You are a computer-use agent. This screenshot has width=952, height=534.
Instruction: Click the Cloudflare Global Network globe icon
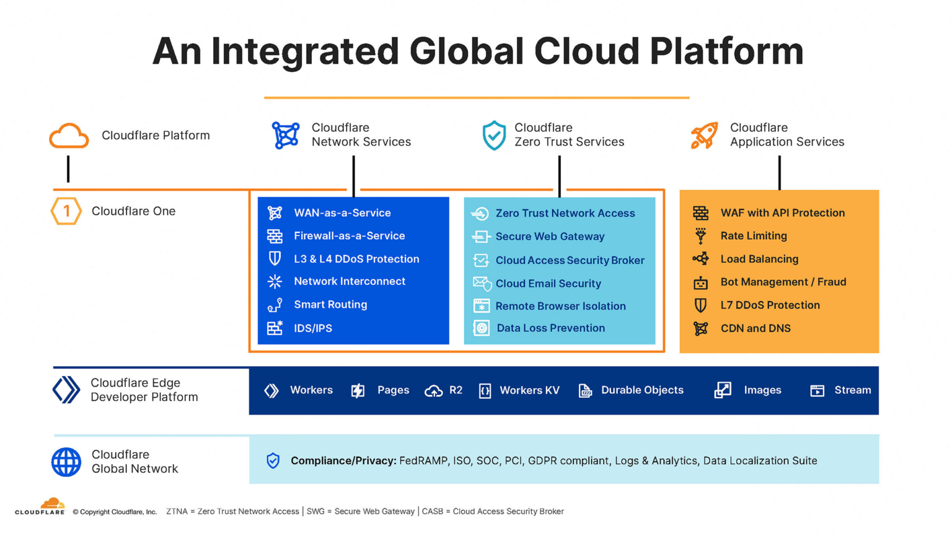[x=66, y=462]
